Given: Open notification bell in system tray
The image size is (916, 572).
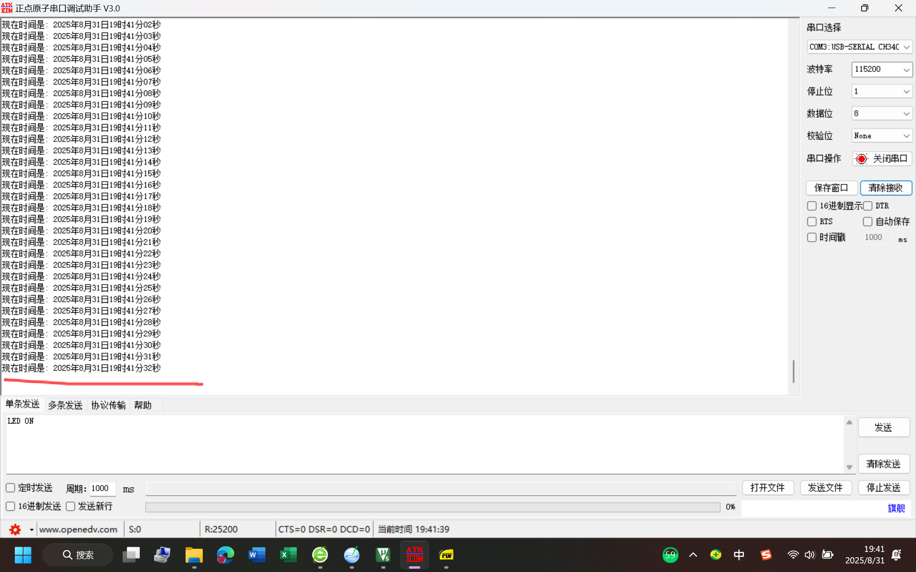Looking at the screenshot, I should [896, 555].
